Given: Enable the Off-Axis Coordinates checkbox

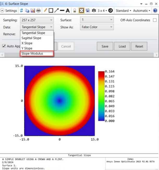Looking at the screenshot, I should (155, 20).
